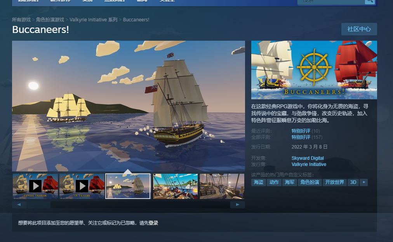Open the 社区中心 community hub button
Viewport: 393px width, 242px height.
click(x=359, y=29)
